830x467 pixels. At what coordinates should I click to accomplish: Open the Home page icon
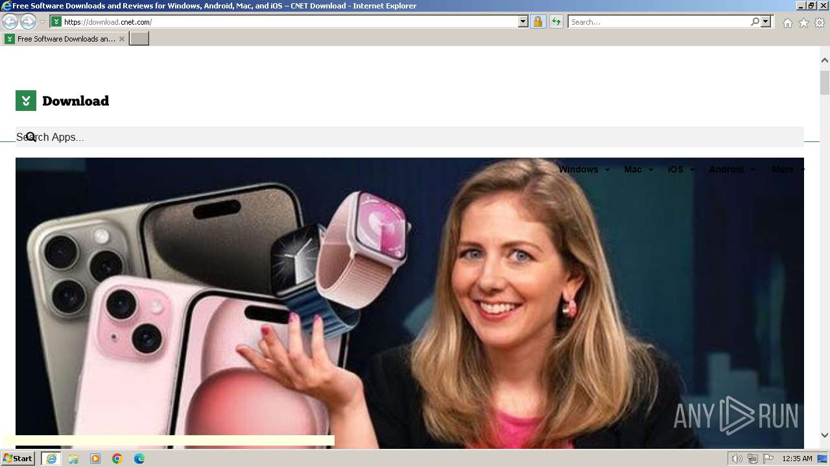pos(787,23)
